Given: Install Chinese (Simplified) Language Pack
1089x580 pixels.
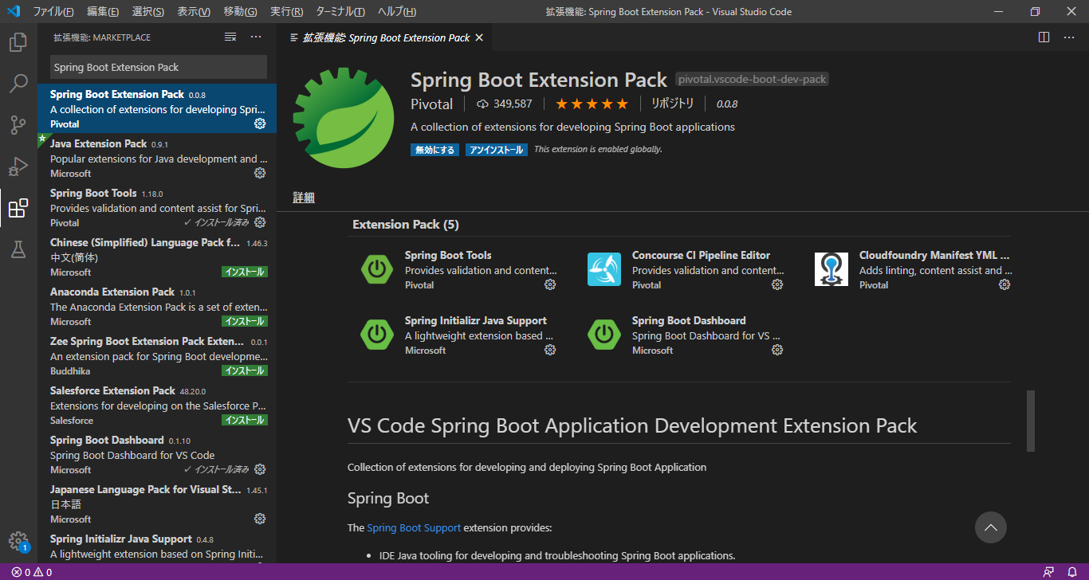Looking at the screenshot, I should (245, 272).
